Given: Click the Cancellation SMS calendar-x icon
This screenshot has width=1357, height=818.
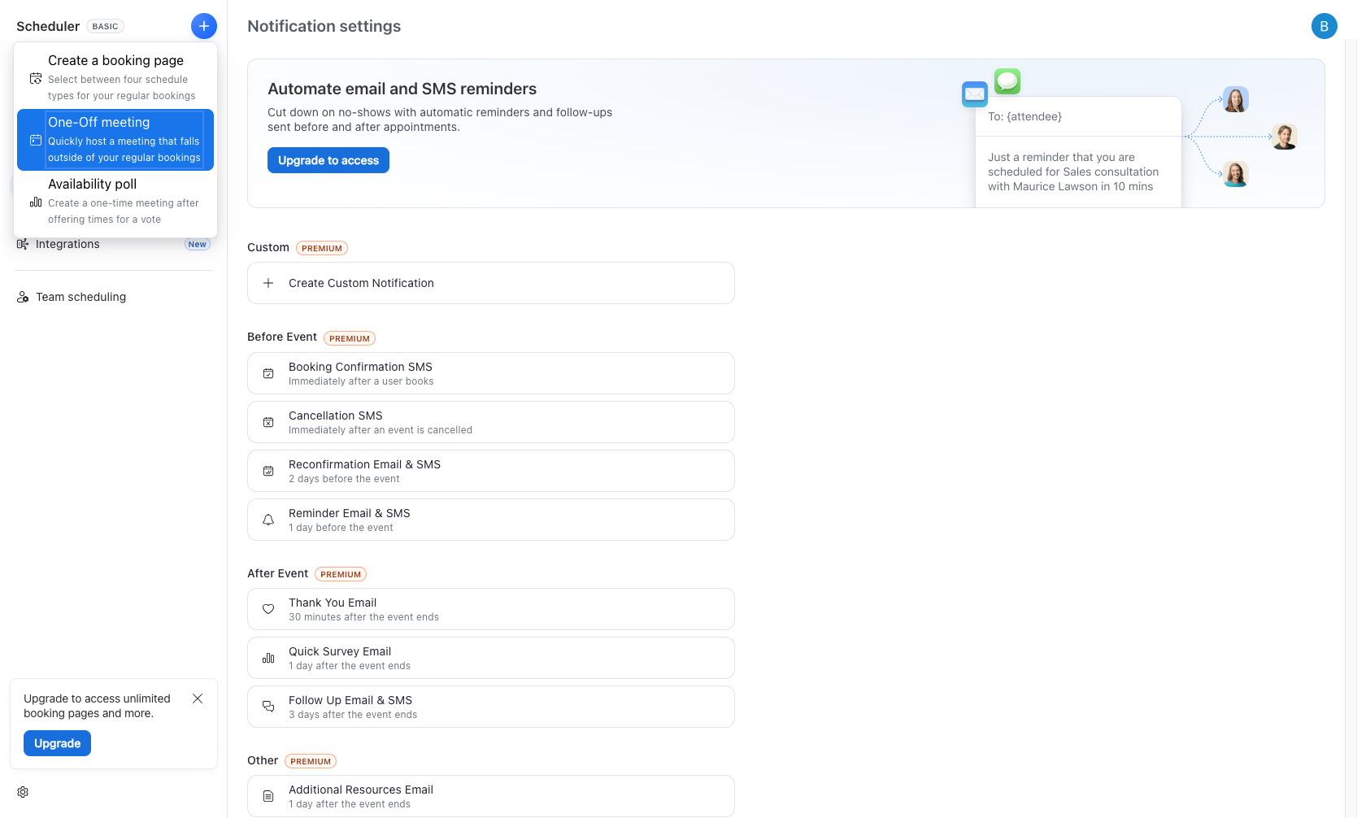Looking at the screenshot, I should click(268, 422).
